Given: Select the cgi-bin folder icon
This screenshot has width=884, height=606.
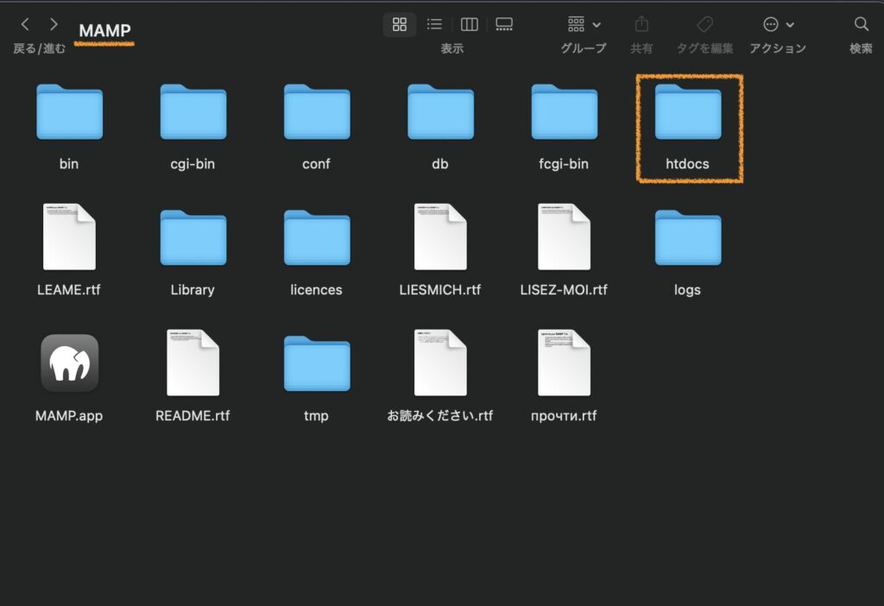Looking at the screenshot, I should pos(193,111).
